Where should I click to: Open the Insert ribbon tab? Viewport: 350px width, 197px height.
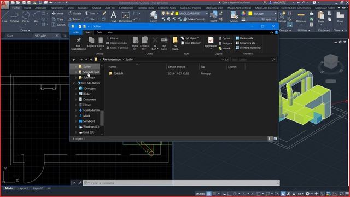coord(27,8)
